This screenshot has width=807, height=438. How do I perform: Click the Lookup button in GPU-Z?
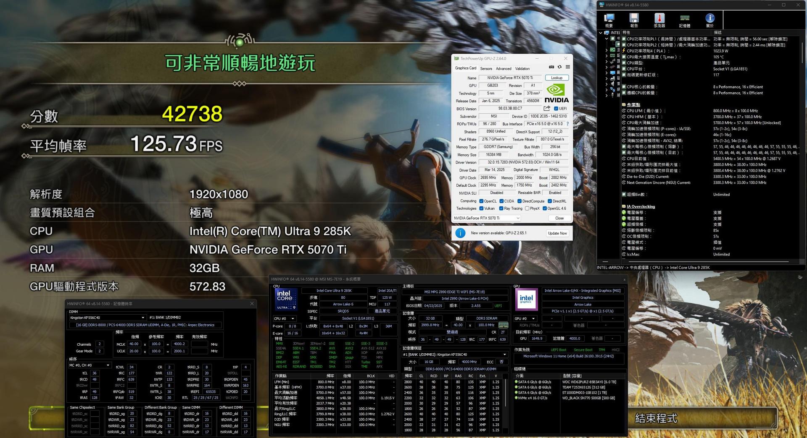tap(556, 78)
